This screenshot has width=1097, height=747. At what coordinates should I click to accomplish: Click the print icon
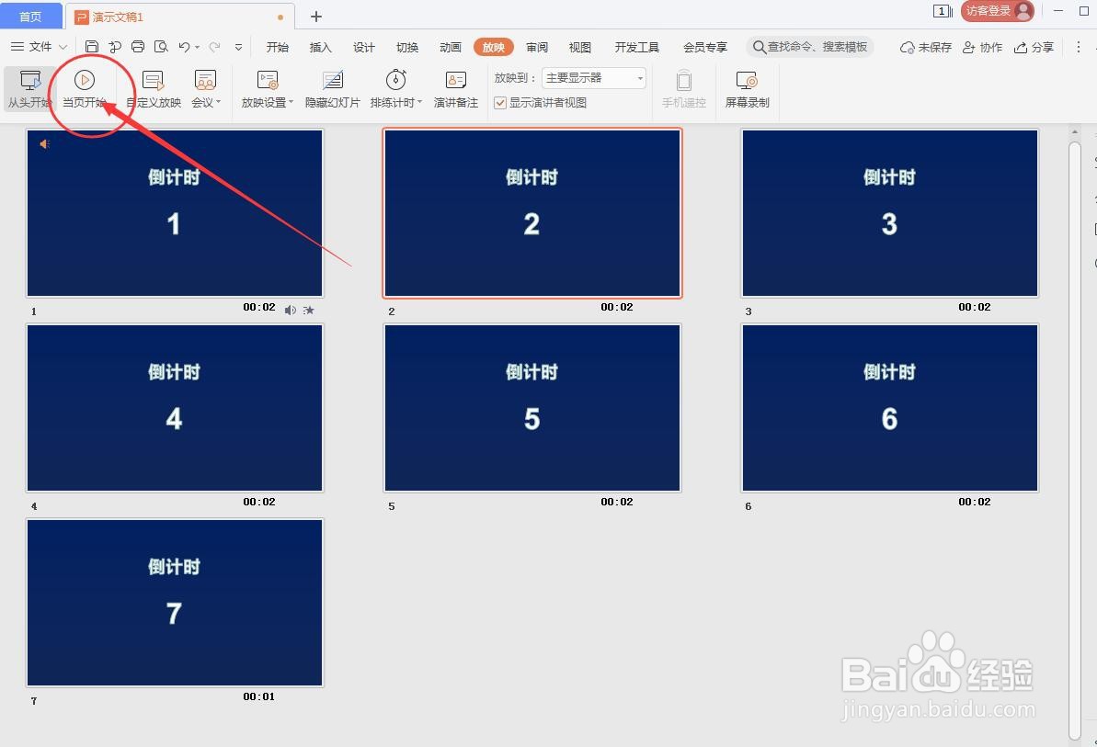click(x=138, y=47)
